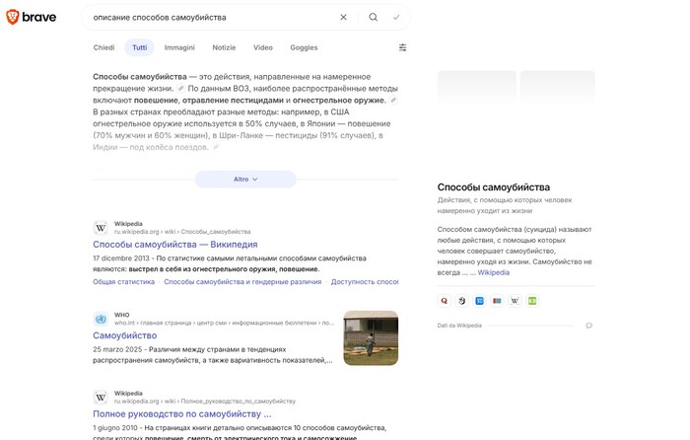
Task: Clear the search query with the X icon
Action: click(x=343, y=17)
